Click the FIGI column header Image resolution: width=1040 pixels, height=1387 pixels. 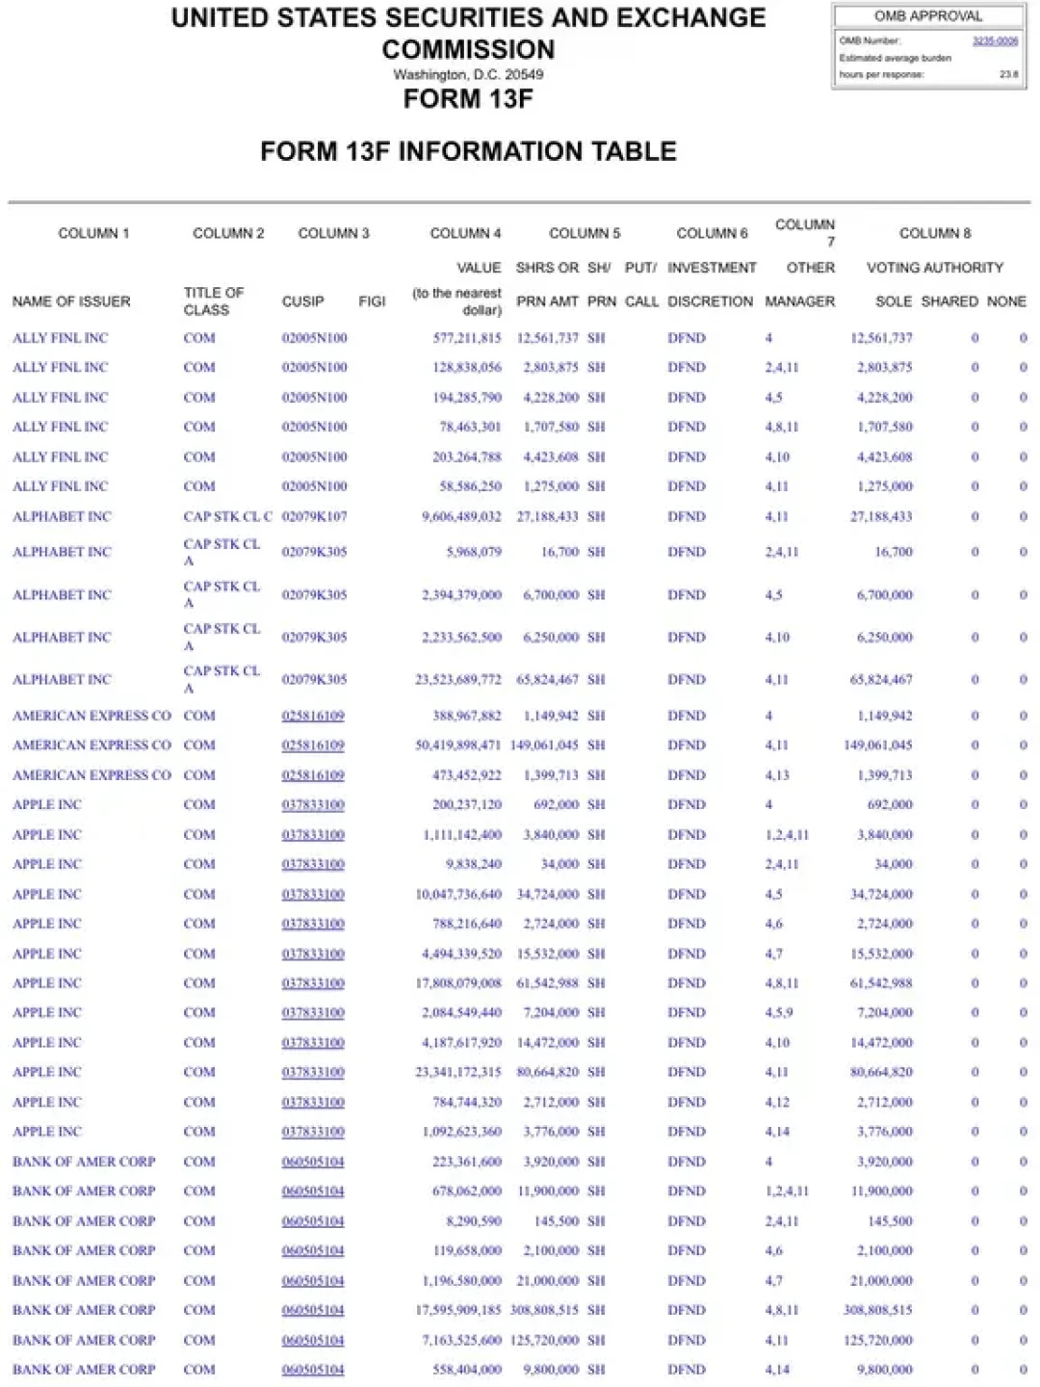pyautogui.click(x=372, y=301)
